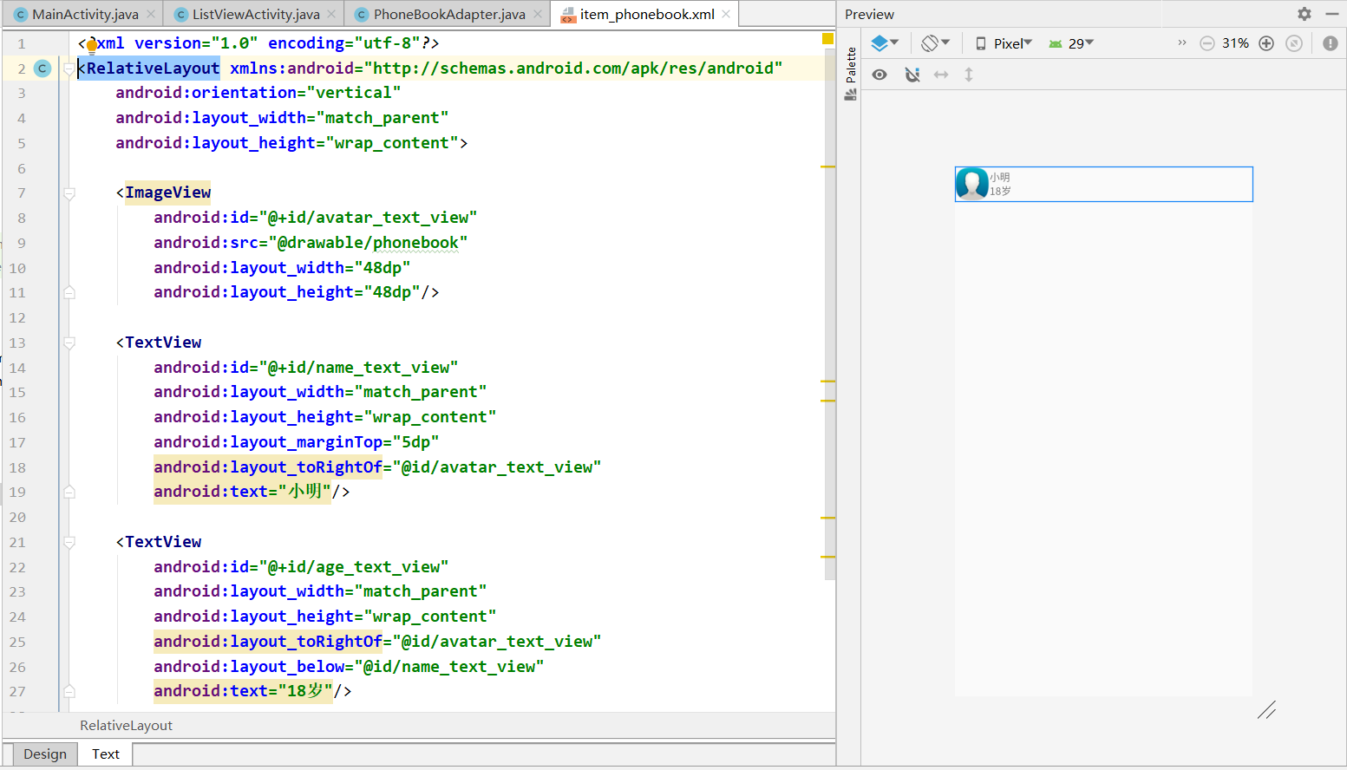1347x770 pixels.
Task: Open the Design Surface layers dropdown
Action: [x=885, y=43]
